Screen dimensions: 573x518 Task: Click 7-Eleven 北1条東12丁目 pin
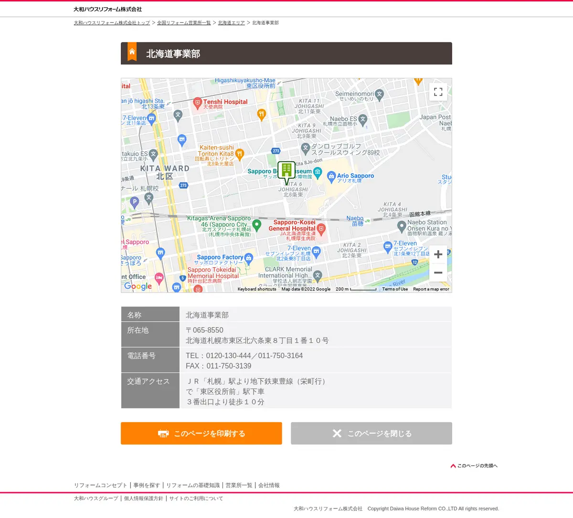[388, 247]
